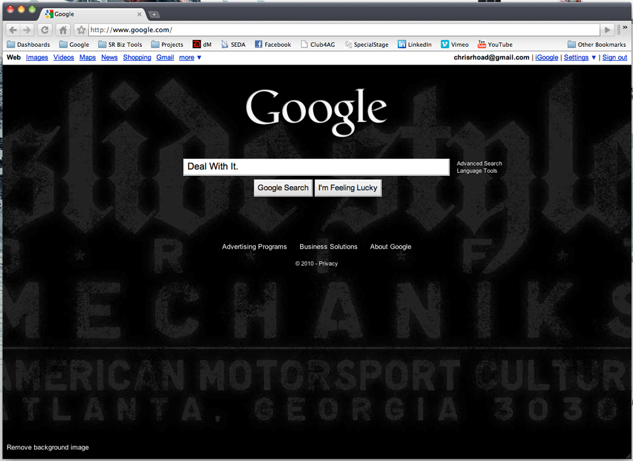Screen dimensions: 633x461
Task: Open the About Google link
Action: click(391, 247)
